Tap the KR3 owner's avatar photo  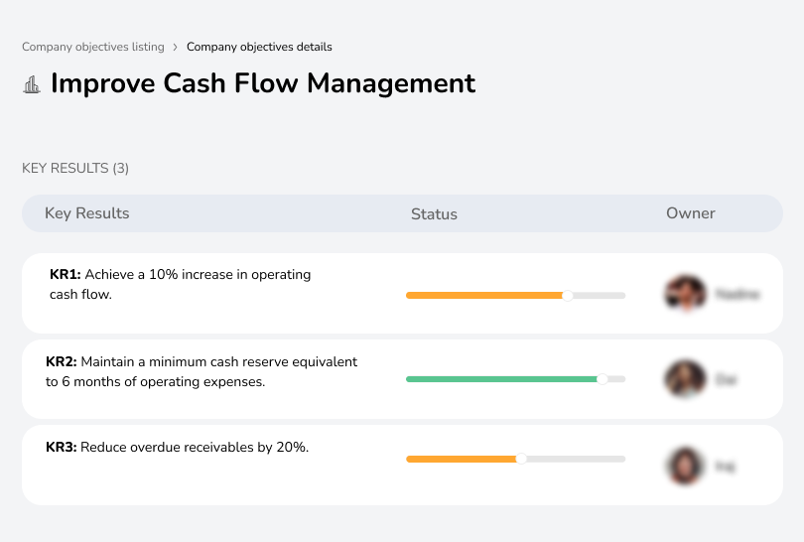(684, 465)
